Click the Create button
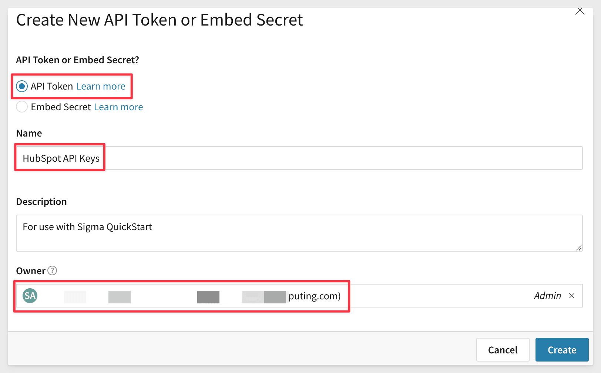 [x=562, y=349]
